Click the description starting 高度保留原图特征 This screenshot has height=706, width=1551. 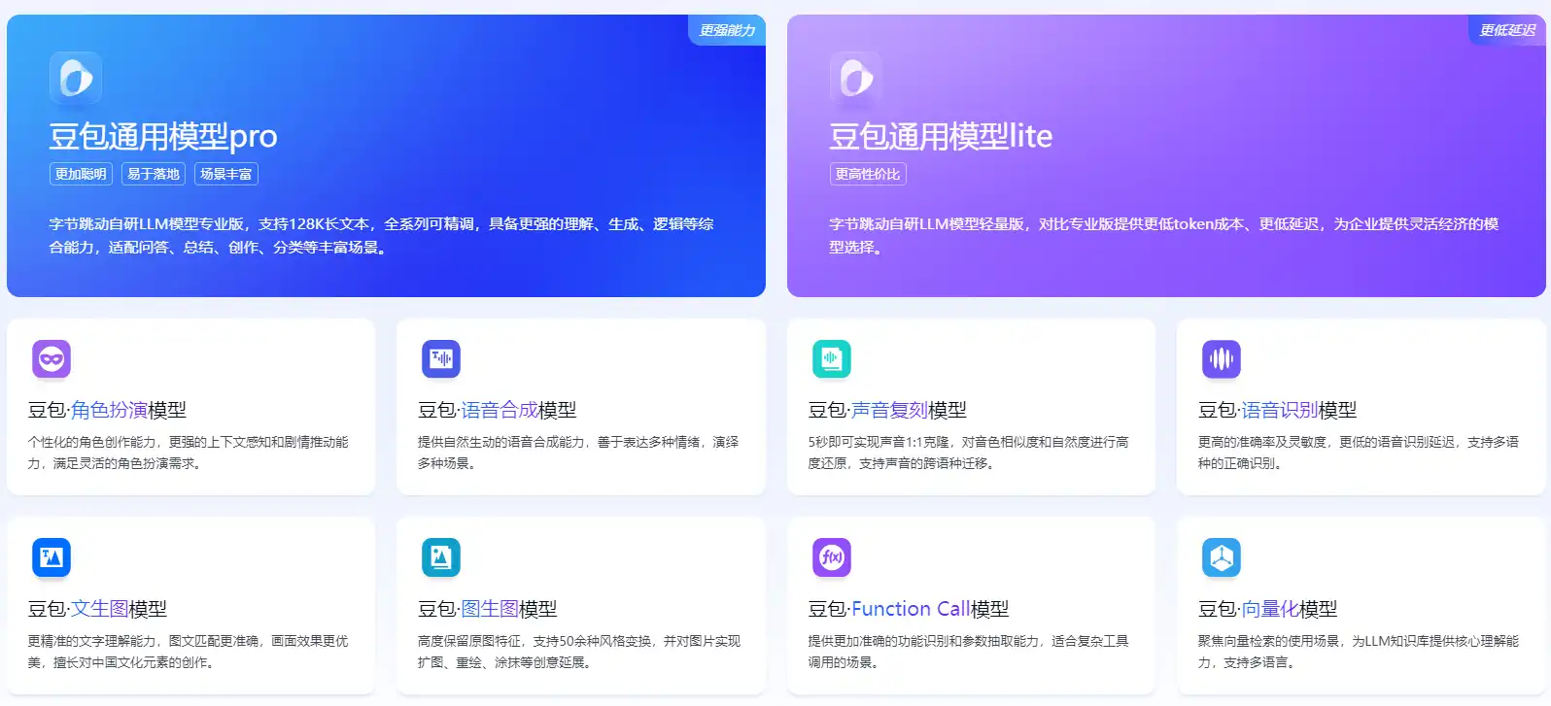coord(579,652)
